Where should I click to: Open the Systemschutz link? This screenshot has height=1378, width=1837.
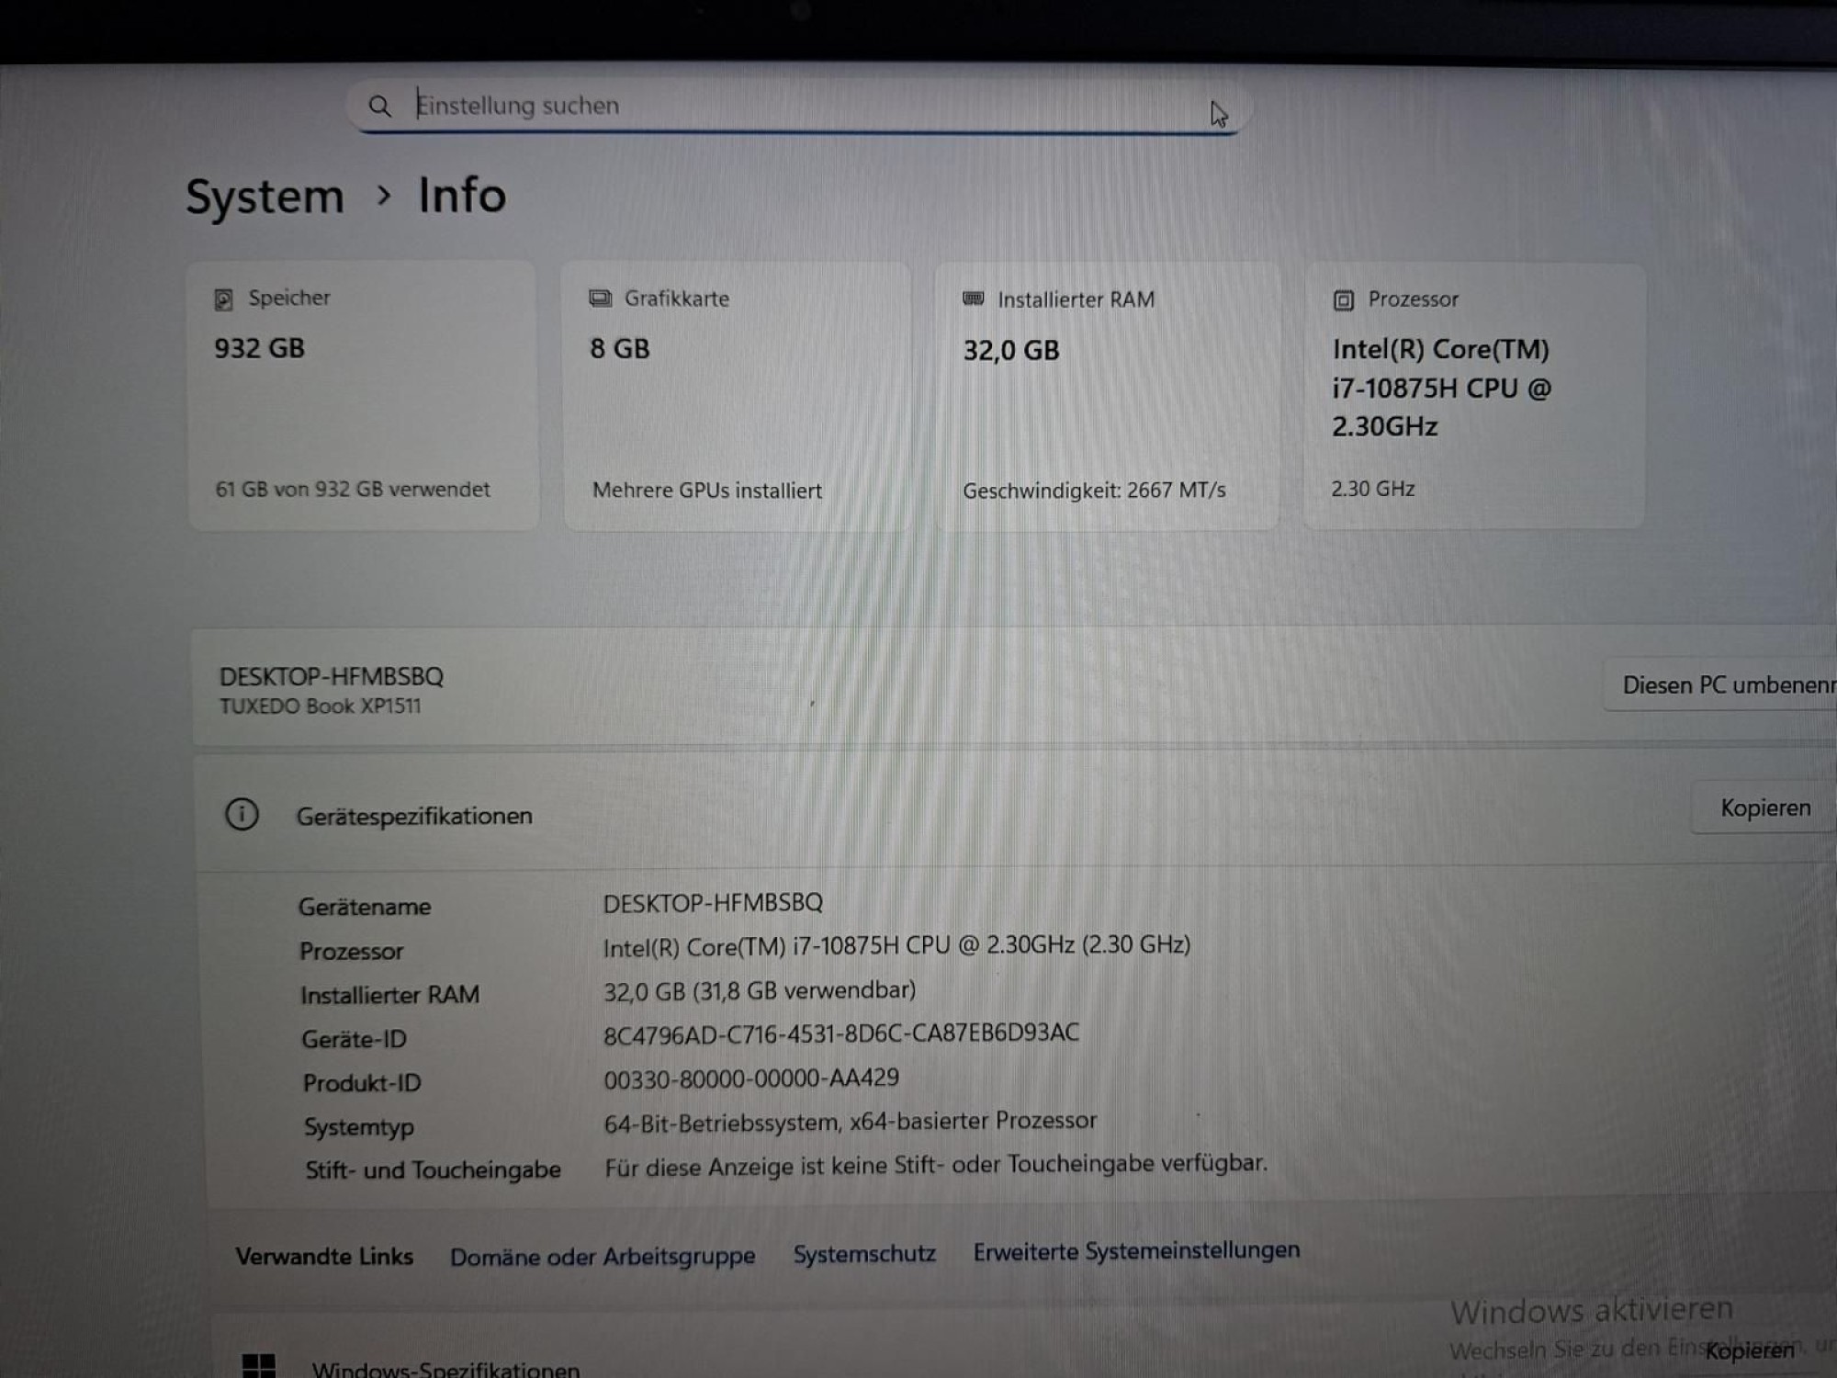point(864,1254)
